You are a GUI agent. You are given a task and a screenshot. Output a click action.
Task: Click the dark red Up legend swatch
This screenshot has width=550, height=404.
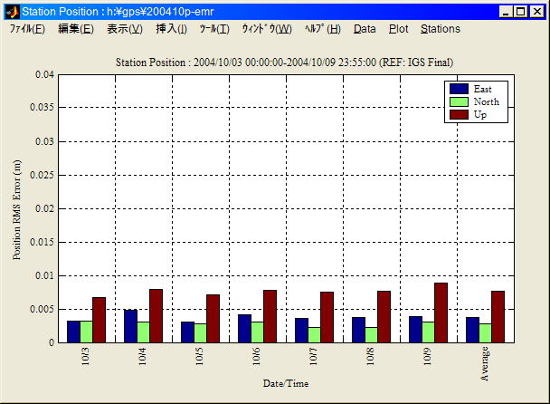(459, 114)
